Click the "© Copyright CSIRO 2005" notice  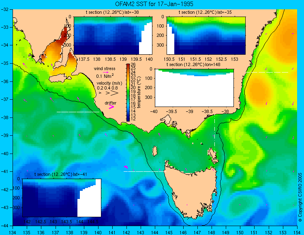point(300,197)
